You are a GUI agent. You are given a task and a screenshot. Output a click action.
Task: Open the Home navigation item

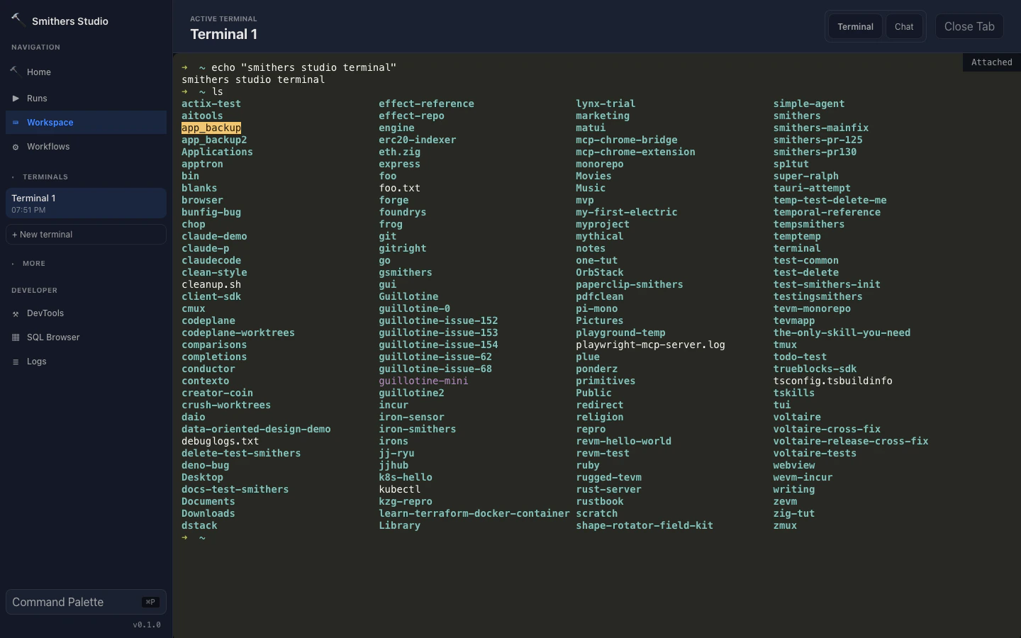point(86,72)
